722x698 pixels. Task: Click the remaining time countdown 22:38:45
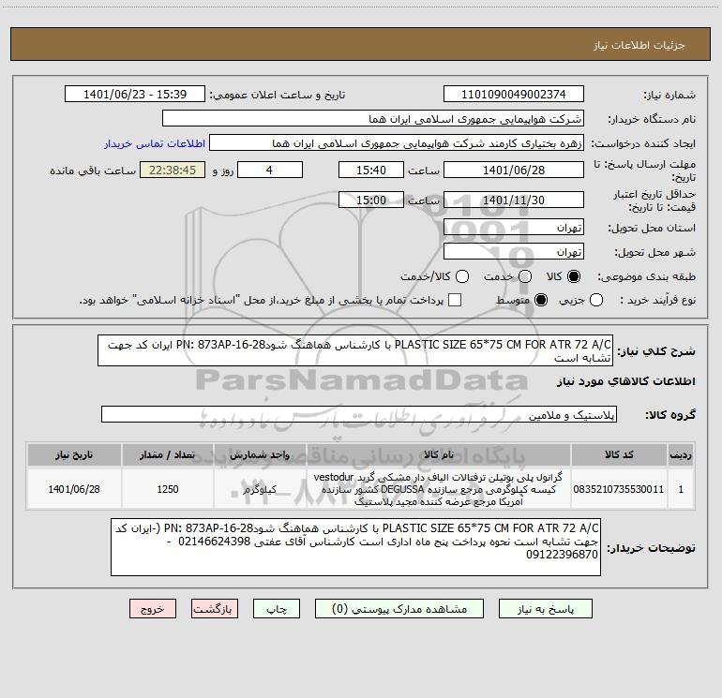click(173, 170)
